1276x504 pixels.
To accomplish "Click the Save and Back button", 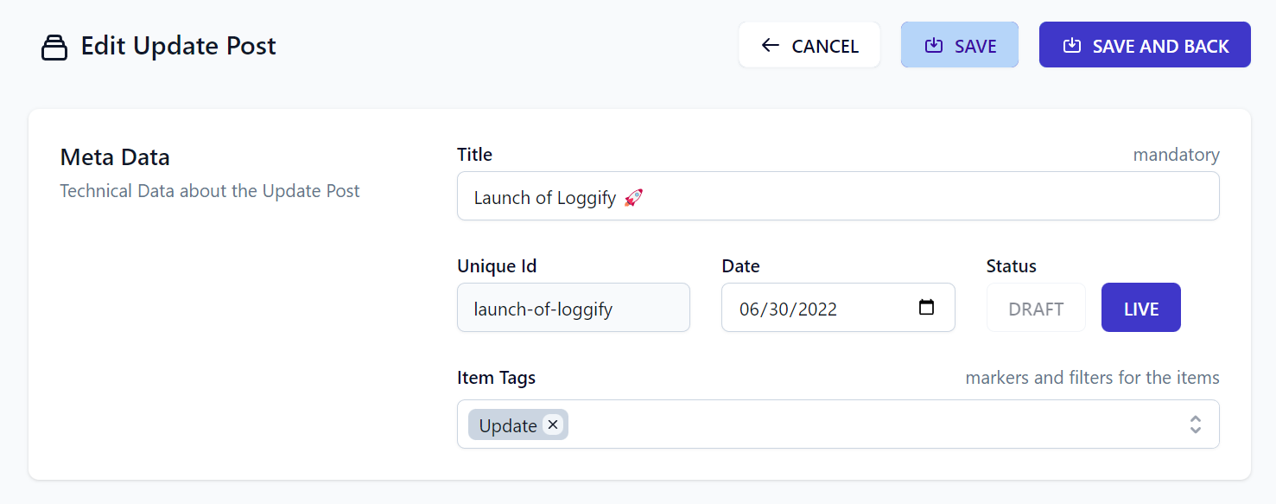I will [1145, 45].
